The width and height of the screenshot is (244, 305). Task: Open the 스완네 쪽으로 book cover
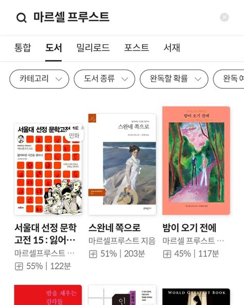[x=122, y=164]
